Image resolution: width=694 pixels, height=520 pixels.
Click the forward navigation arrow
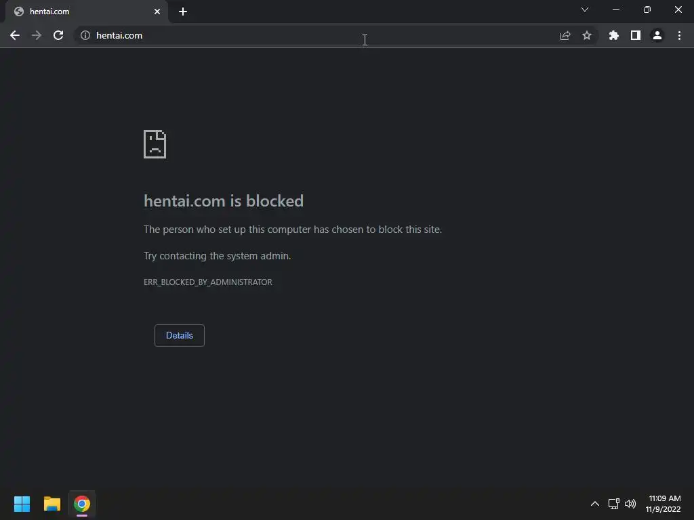[37, 35]
